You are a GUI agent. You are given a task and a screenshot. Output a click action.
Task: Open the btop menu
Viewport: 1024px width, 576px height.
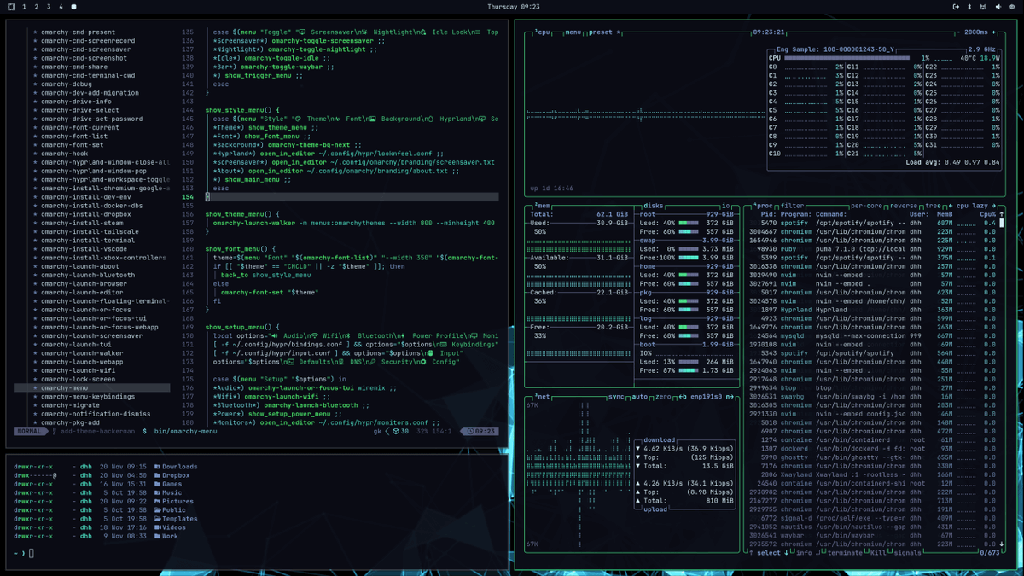[x=572, y=33]
